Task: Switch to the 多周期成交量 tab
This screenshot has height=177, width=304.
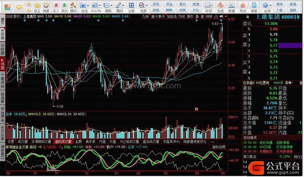Action: tap(41, 142)
